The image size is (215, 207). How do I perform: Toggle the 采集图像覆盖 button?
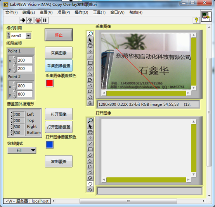59,66
